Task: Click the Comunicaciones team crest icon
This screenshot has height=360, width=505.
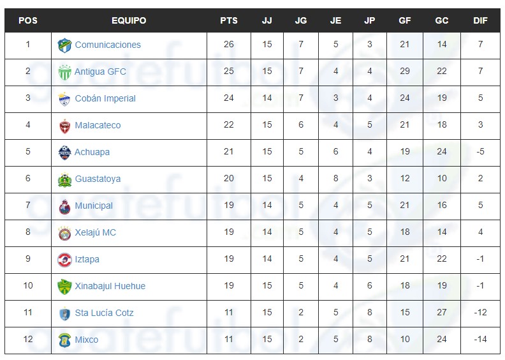Action: (64, 45)
